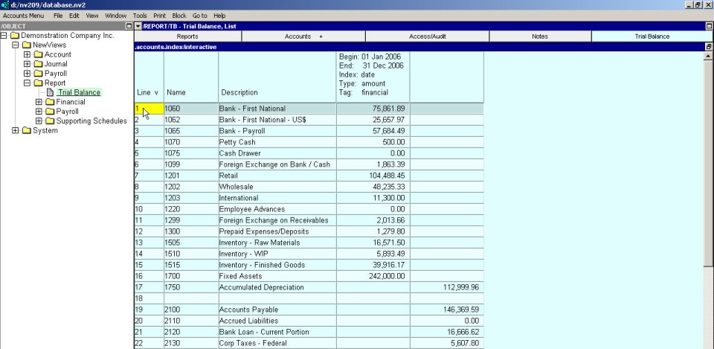714x349 pixels.
Task: Switch to the Notes tab
Action: pos(540,36)
